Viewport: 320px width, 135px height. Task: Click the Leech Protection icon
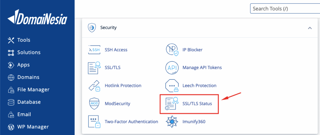click(x=172, y=86)
